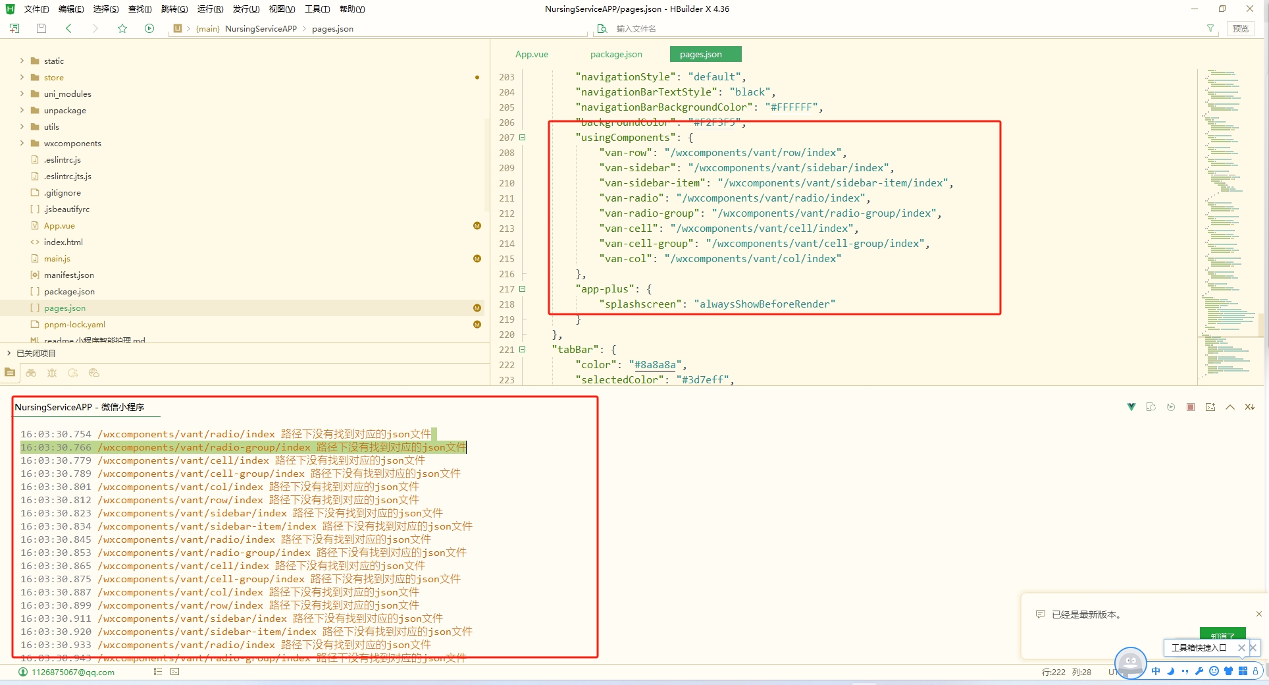The height and width of the screenshot is (685, 1269).
Task: Click the file search icon beside input
Action: (602, 28)
